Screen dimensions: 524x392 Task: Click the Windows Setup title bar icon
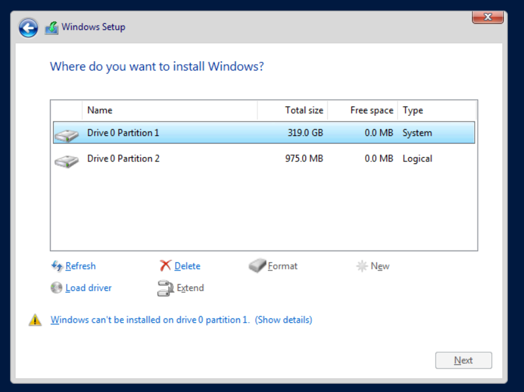click(x=51, y=27)
